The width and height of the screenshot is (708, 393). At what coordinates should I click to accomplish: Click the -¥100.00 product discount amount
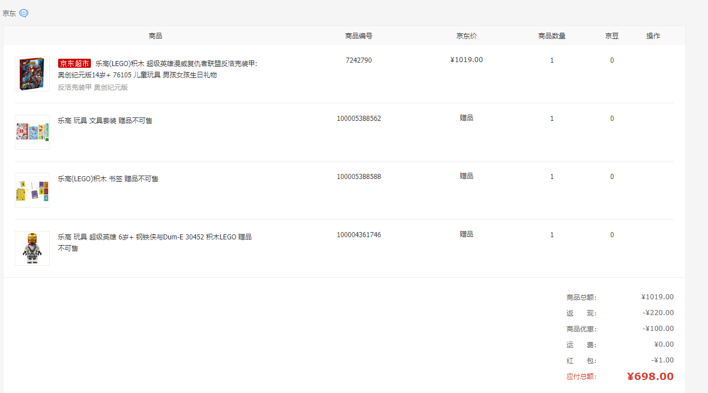(x=658, y=329)
